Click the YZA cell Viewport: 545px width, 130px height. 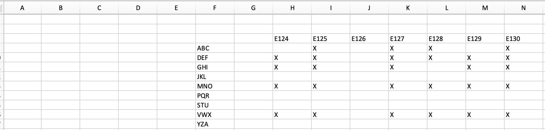[x=215, y=124]
